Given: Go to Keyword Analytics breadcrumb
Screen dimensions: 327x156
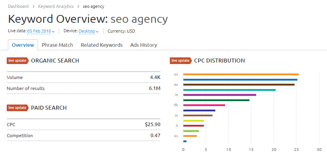Looking at the screenshot, I should [x=56, y=6].
